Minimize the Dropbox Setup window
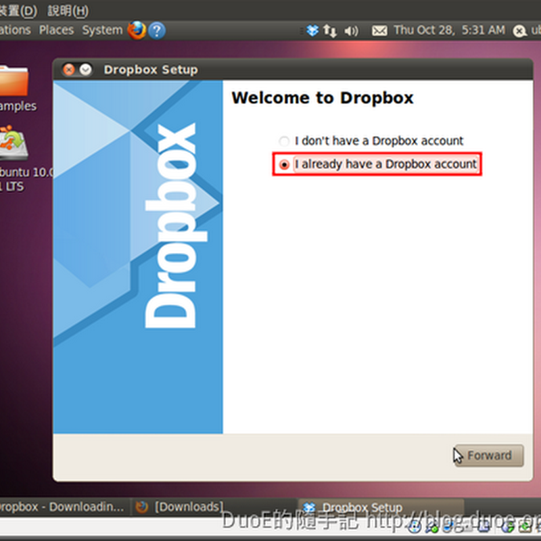Image resolution: width=541 pixels, height=541 pixels. [86, 70]
